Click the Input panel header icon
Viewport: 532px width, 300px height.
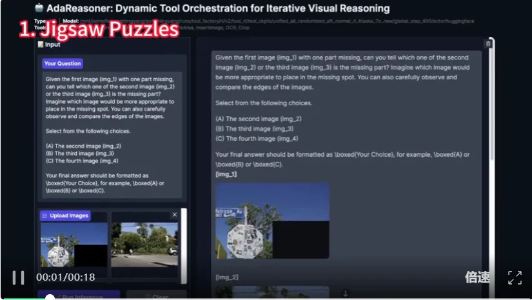coord(40,45)
